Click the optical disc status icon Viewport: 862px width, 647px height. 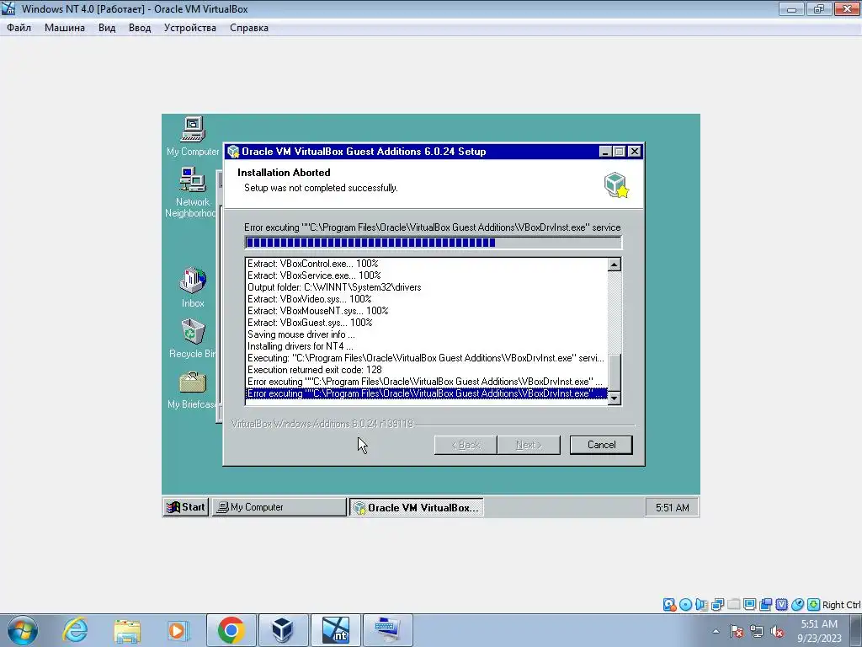pos(685,605)
